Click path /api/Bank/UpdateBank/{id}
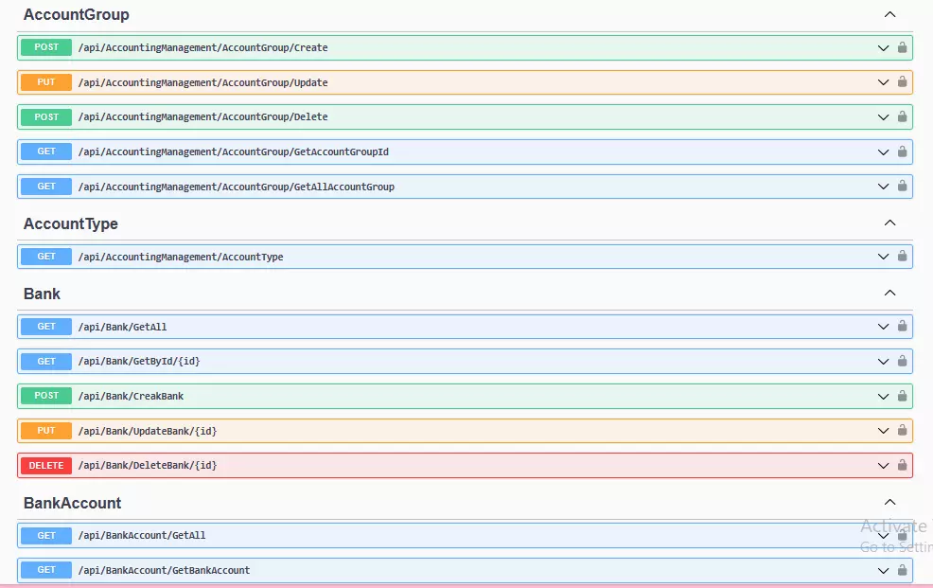 (148, 431)
